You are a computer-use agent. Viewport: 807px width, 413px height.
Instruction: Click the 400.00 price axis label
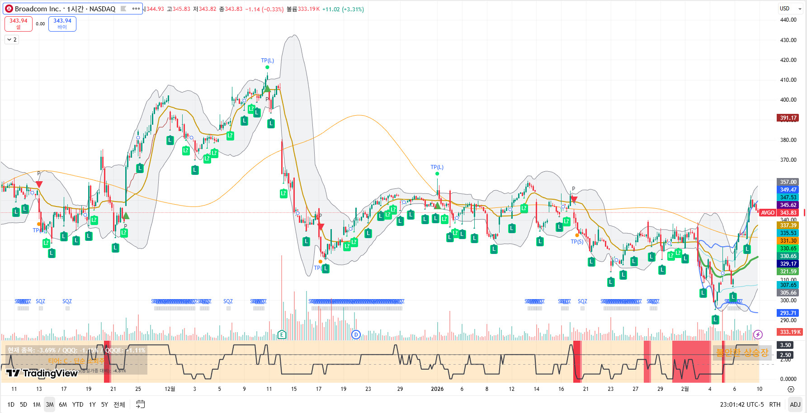coord(788,100)
